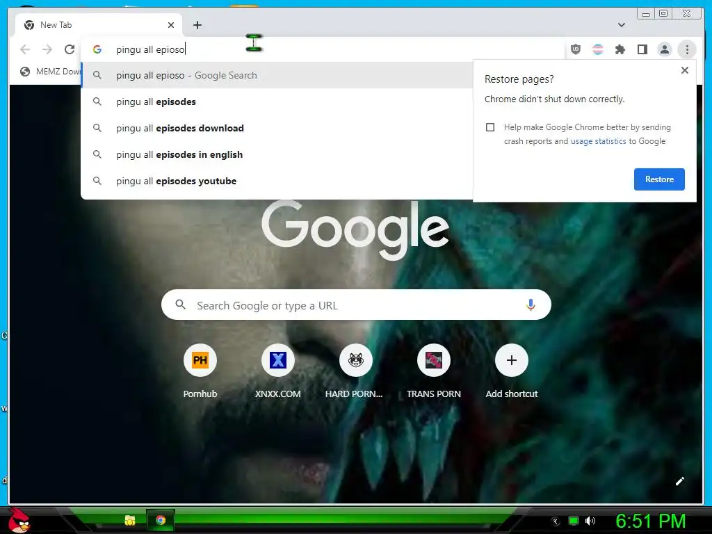
Task: Choose 'pingu all episodes in english' suggestion
Action: pos(277,154)
